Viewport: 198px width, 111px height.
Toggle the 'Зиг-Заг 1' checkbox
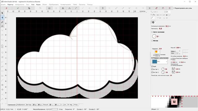152,69
